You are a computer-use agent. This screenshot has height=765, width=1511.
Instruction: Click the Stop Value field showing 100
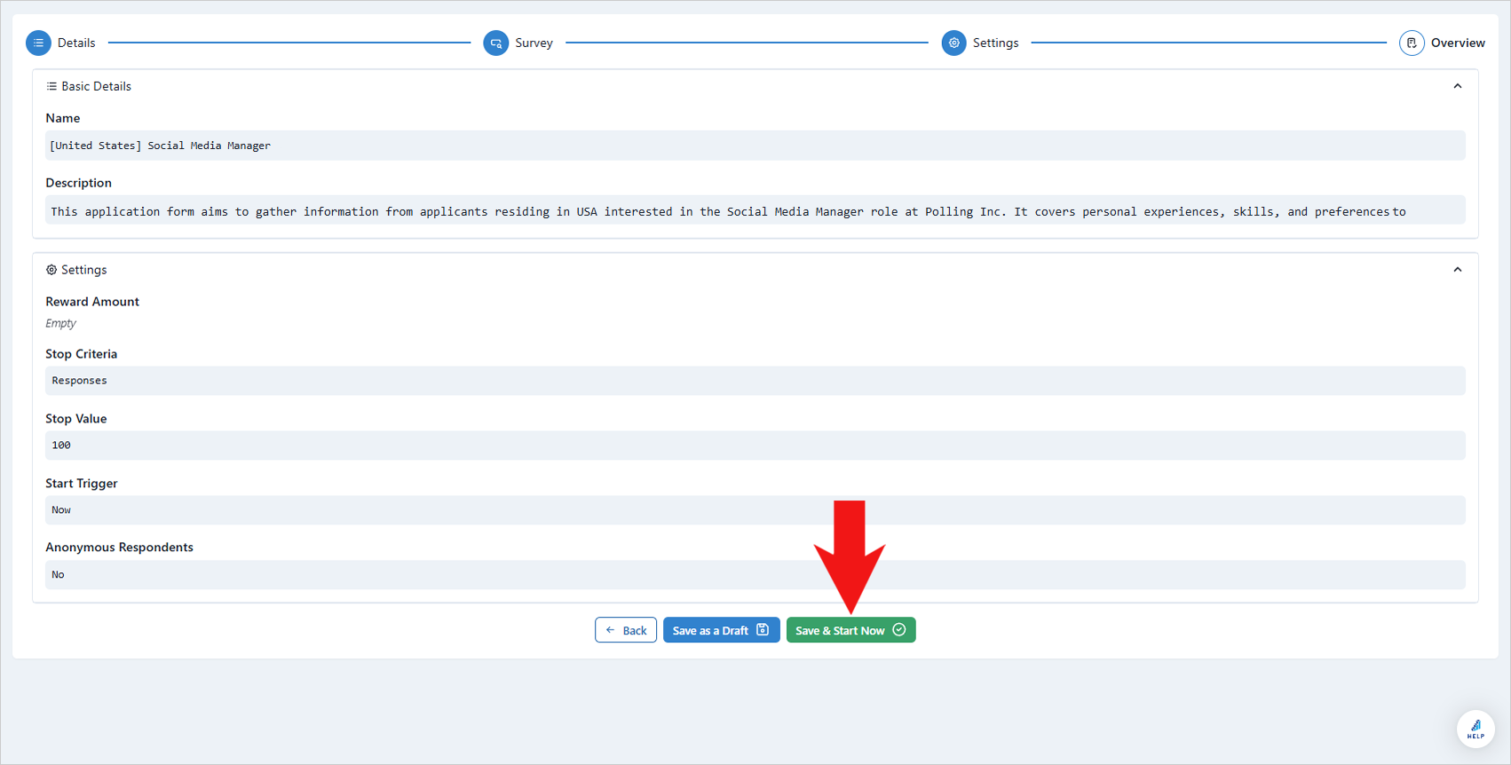755,446
